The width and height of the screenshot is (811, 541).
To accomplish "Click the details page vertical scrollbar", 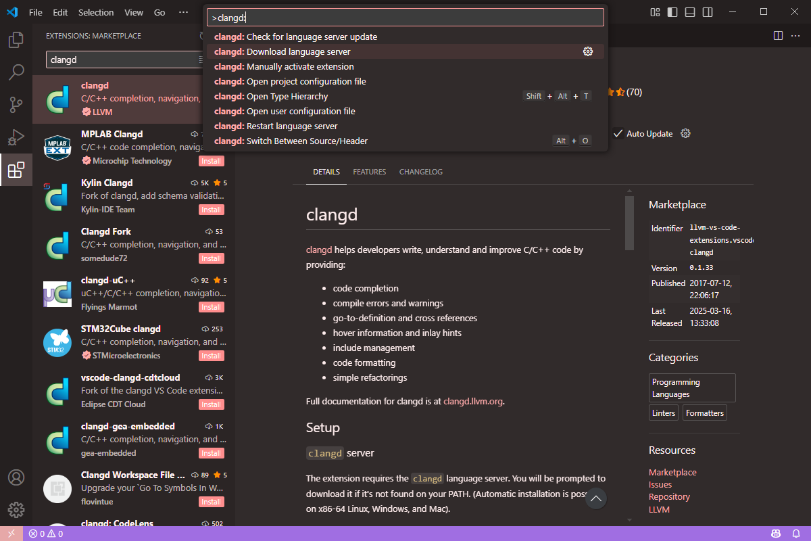I will coord(629,223).
